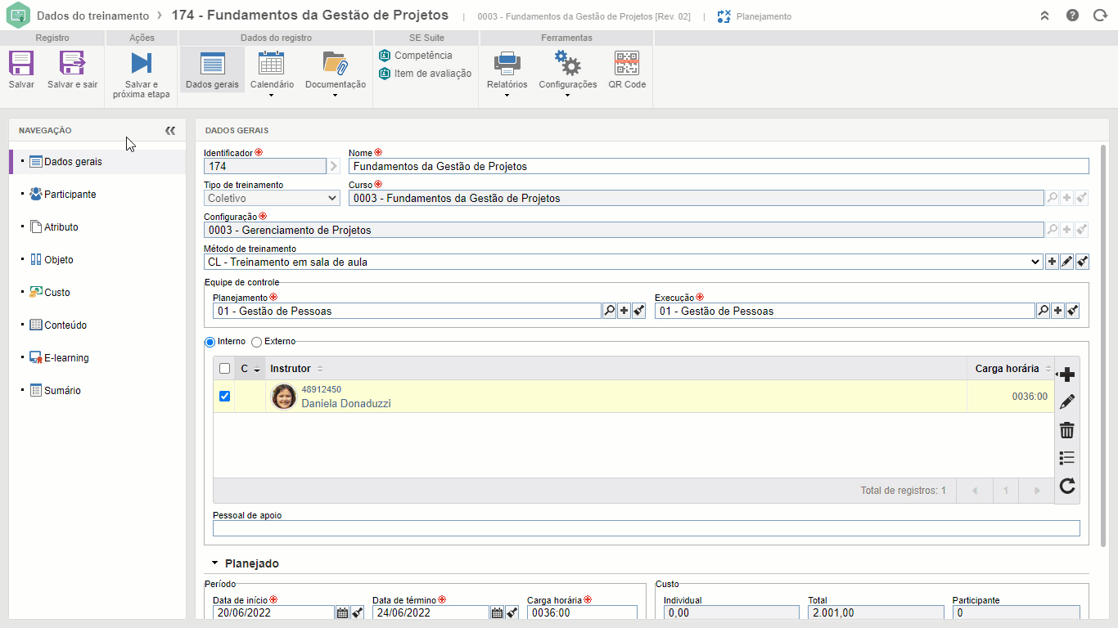Open the QR Code tool
The image size is (1118, 628).
pos(627,64)
